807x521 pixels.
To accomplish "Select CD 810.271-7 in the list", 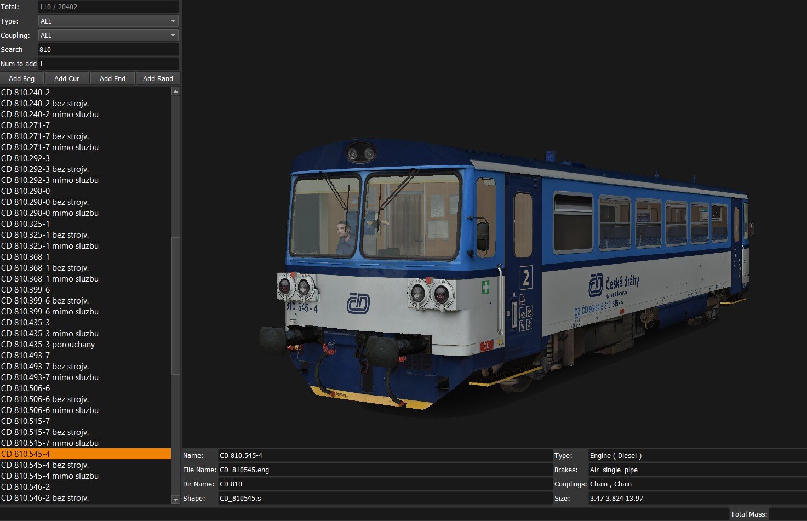I will (x=85, y=125).
